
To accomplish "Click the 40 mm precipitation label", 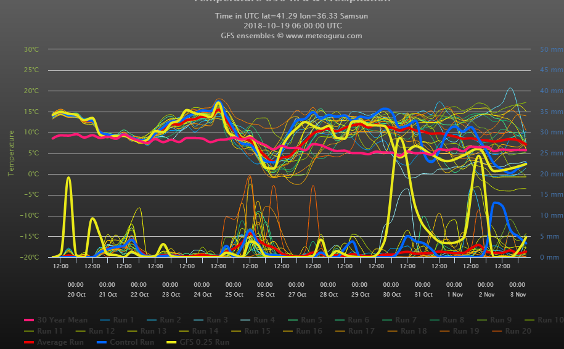I will point(552,91).
